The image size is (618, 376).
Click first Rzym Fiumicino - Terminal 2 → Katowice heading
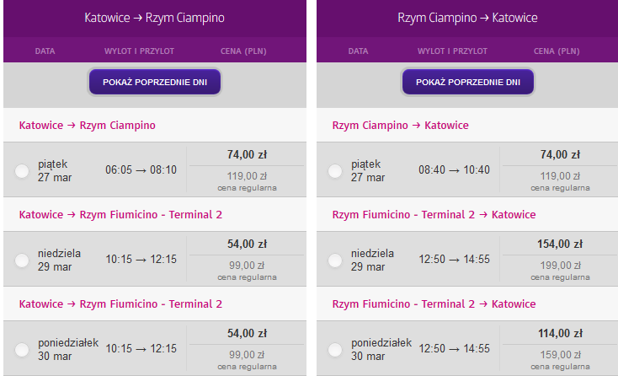pyautogui.click(x=434, y=215)
